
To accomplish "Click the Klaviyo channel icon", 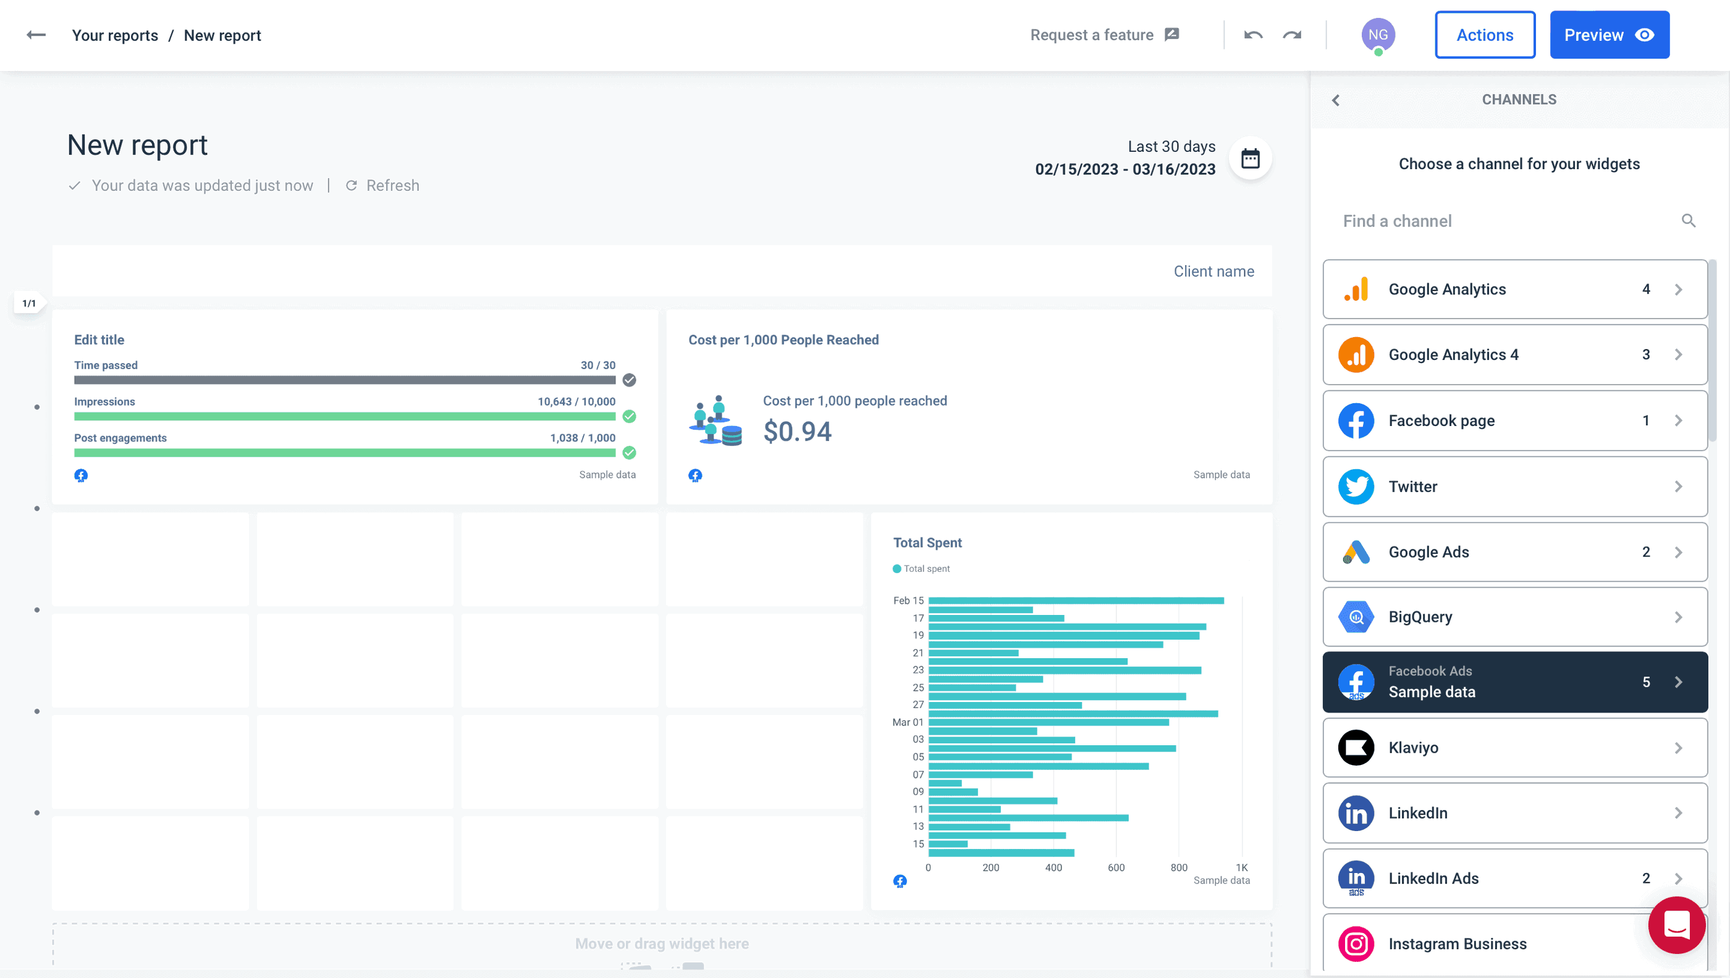I will 1357,748.
